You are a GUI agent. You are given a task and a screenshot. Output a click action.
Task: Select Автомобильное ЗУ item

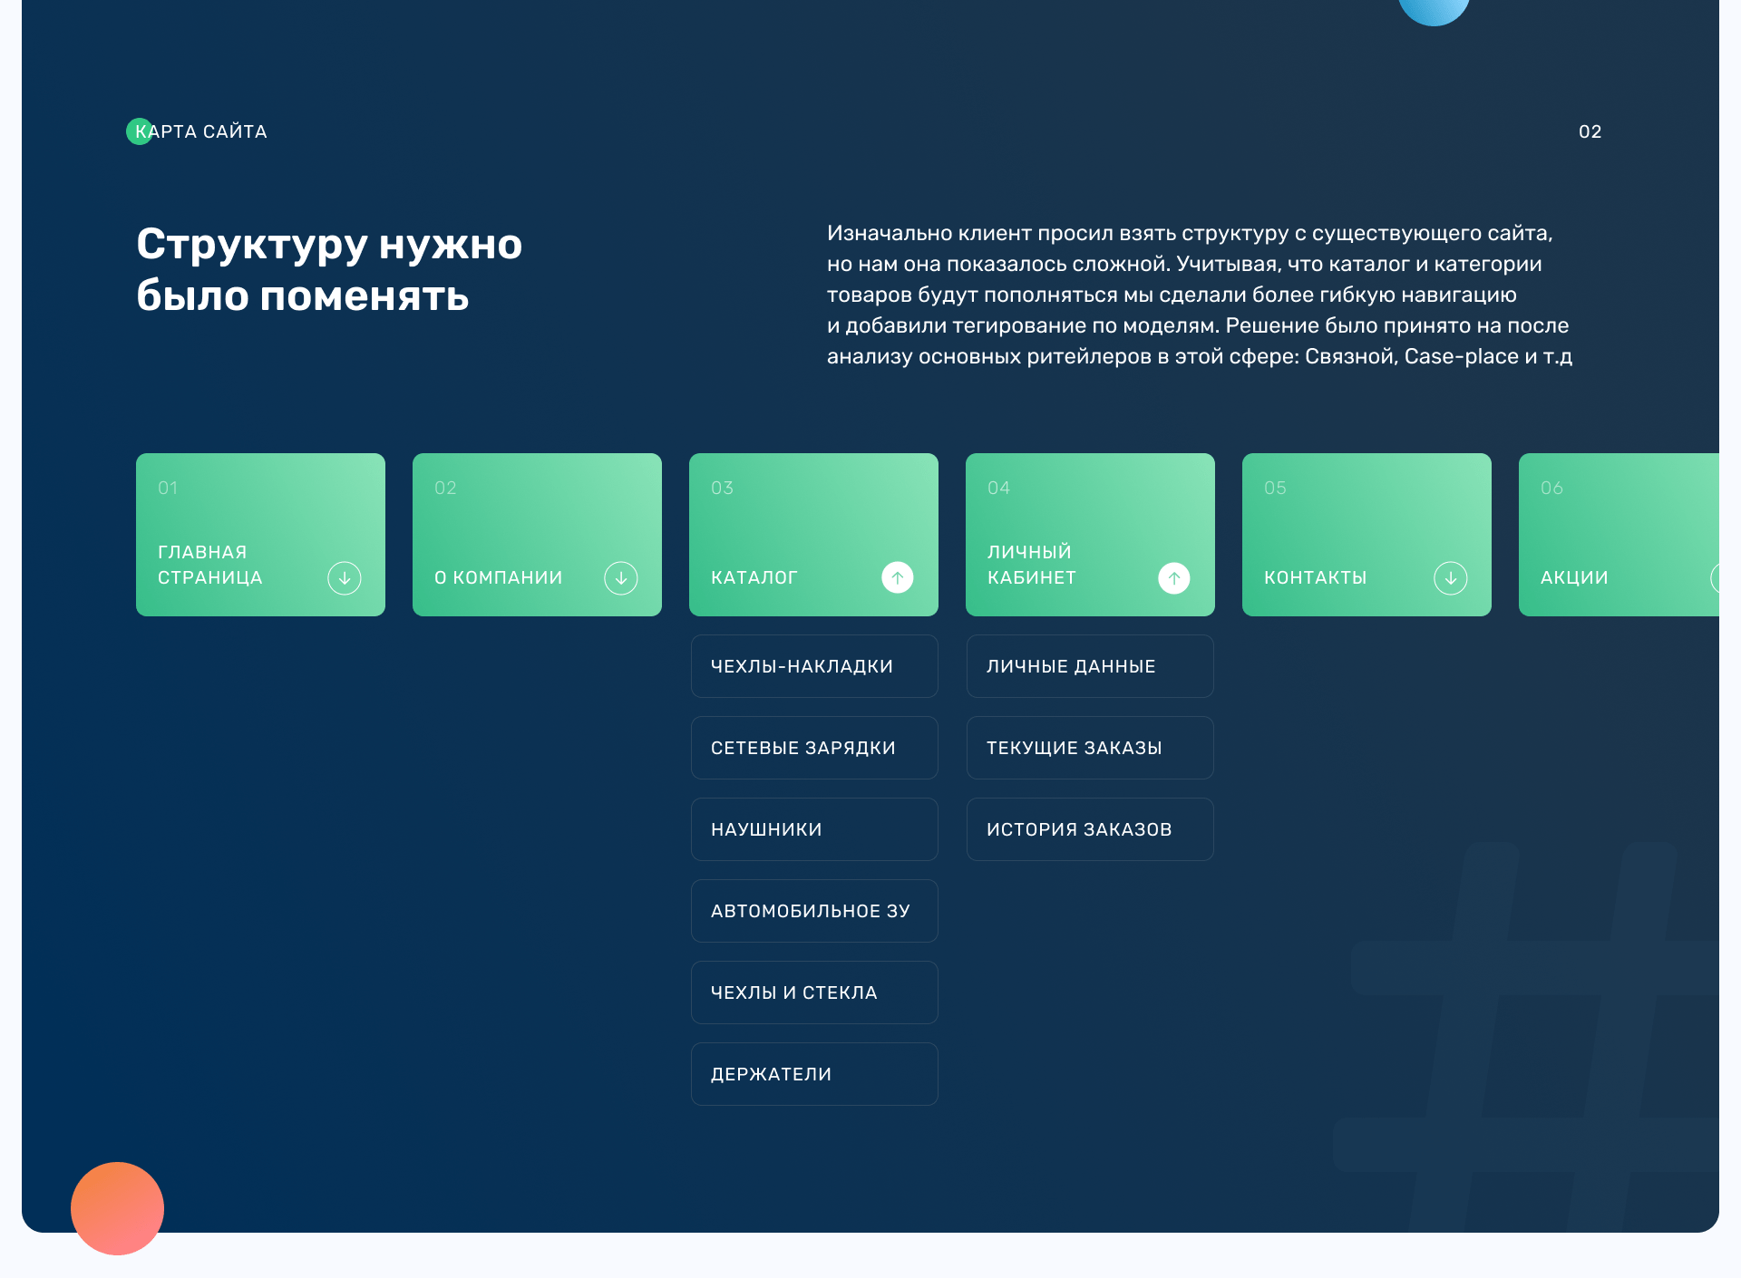click(813, 911)
